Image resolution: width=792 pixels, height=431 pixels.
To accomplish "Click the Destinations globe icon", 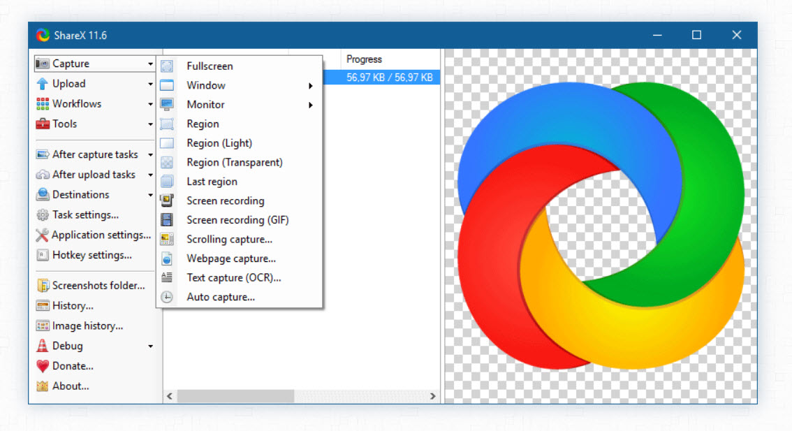I will tap(43, 194).
